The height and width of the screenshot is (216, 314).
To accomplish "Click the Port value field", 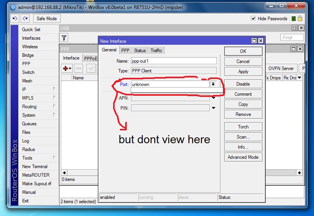I will point(170,84).
